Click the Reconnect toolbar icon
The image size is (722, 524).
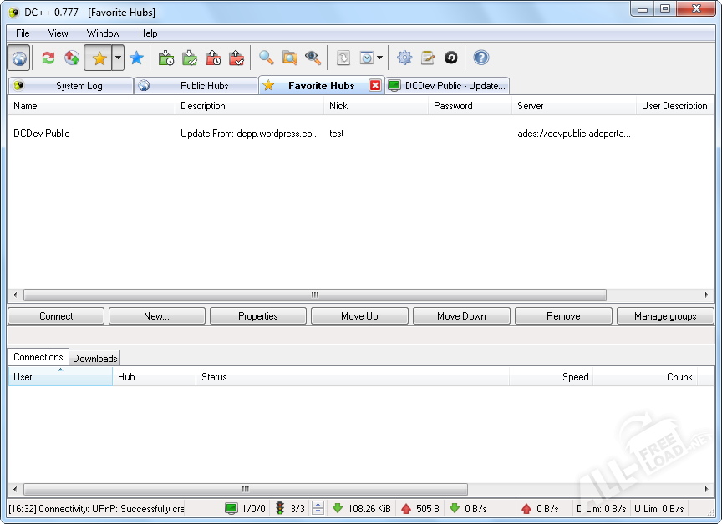coord(48,58)
